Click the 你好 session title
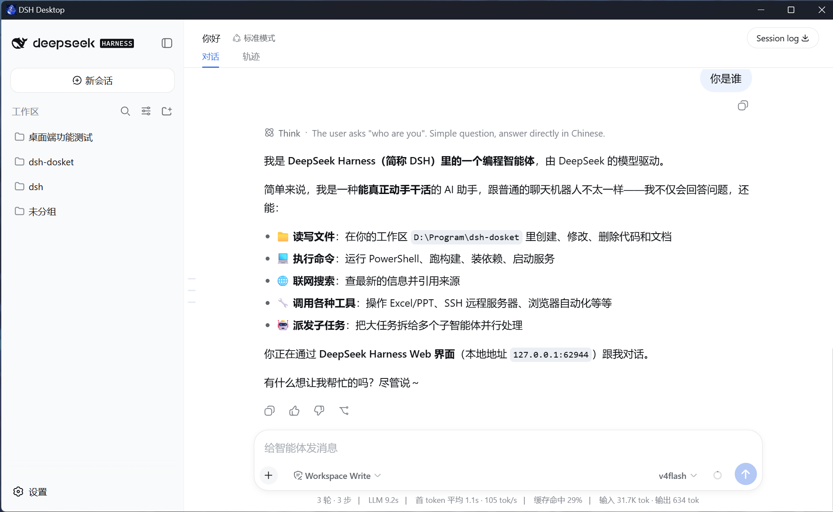The width and height of the screenshot is (833, 512). tap(211, 38)
